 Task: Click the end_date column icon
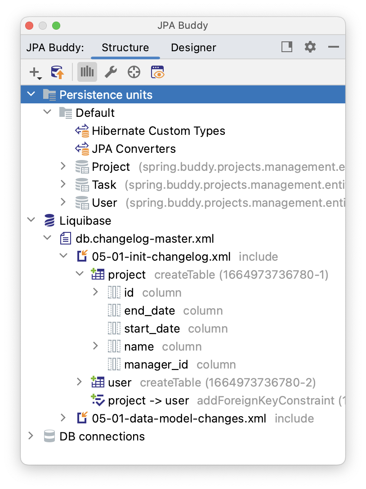[114, 310]
